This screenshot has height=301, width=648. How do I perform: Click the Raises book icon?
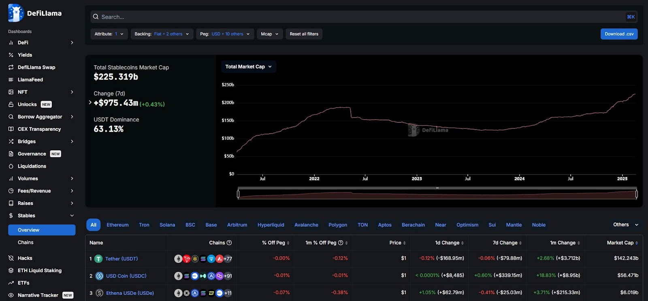click(x=11, y=203)
